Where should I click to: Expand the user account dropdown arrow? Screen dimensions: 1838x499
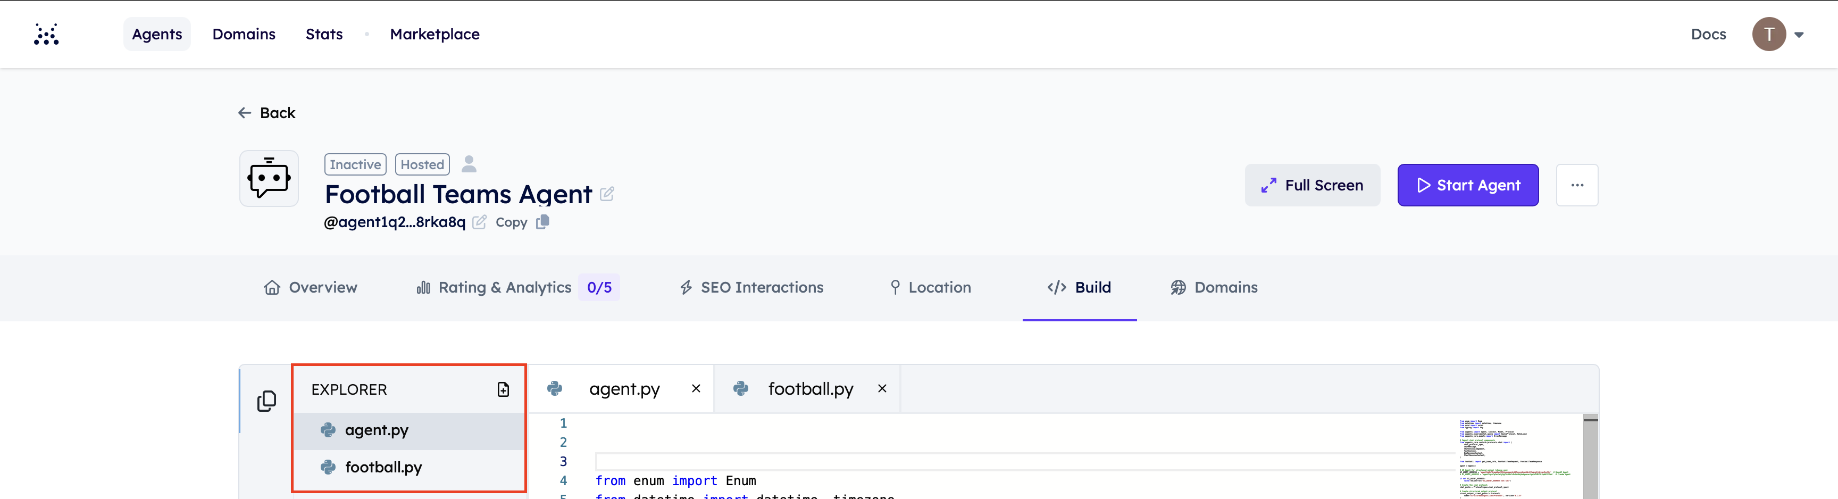point(1799,34)
